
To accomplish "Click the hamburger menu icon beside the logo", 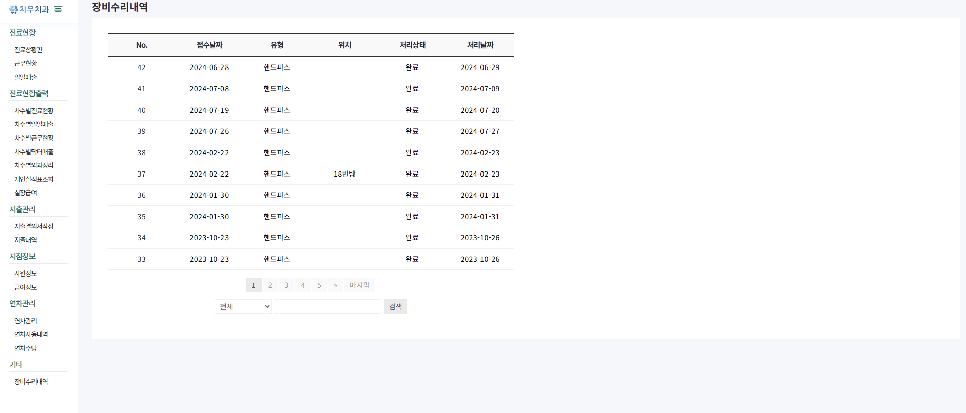I will click(x=58, y=9).
